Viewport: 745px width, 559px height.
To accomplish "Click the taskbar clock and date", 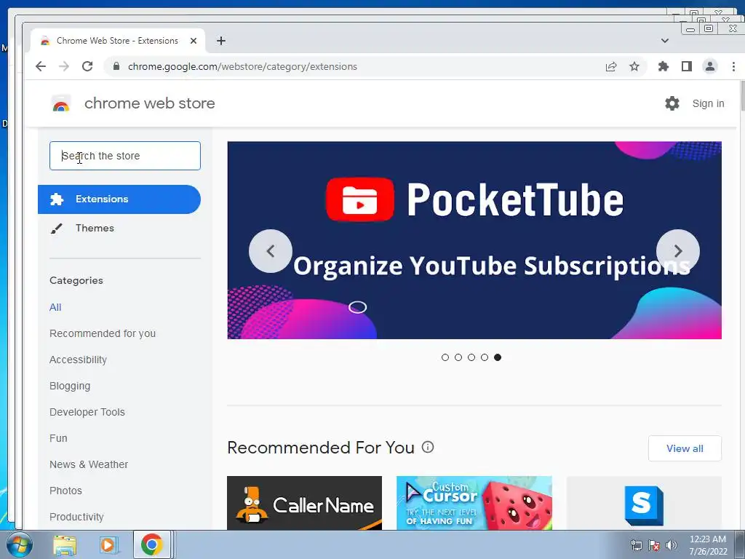I will click(x=708, y=545).
